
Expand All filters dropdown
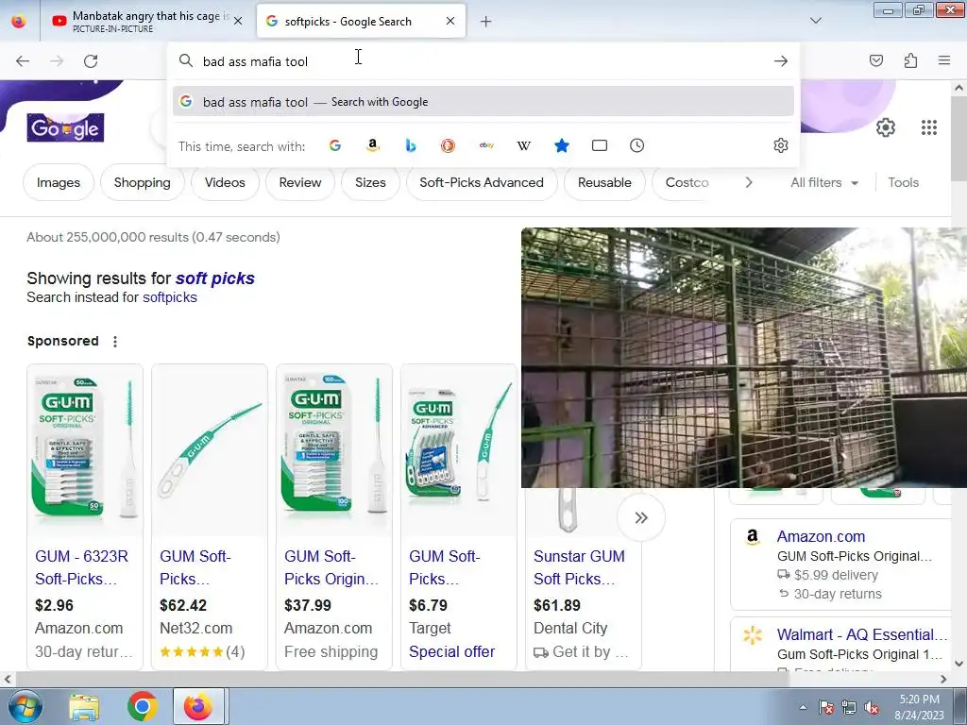824,182
